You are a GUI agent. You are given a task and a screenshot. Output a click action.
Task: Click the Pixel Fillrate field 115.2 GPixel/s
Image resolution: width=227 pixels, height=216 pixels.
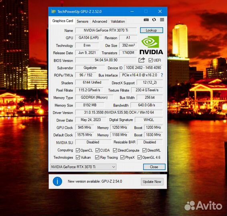[x=89, y=90]
